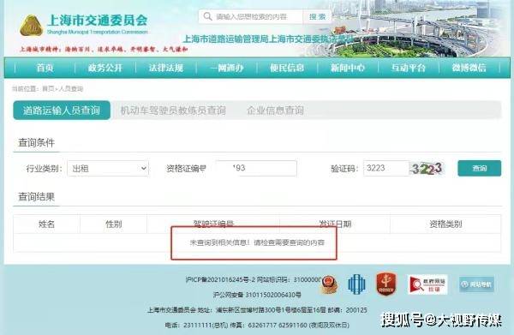Image resolution: width=514 pixels, height=335 pixels.
Task: Click the blue vertical-bars footer badge icon
Action: coord(356,284)
